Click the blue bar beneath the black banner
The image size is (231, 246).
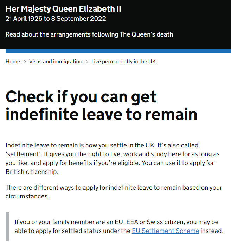(x=115, y=51)
